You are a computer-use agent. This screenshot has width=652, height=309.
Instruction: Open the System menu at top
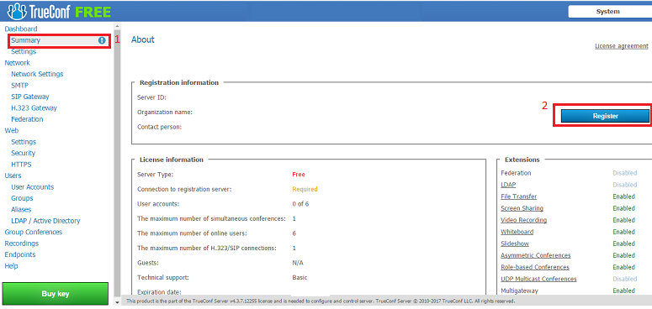click(x=610, y=12)
